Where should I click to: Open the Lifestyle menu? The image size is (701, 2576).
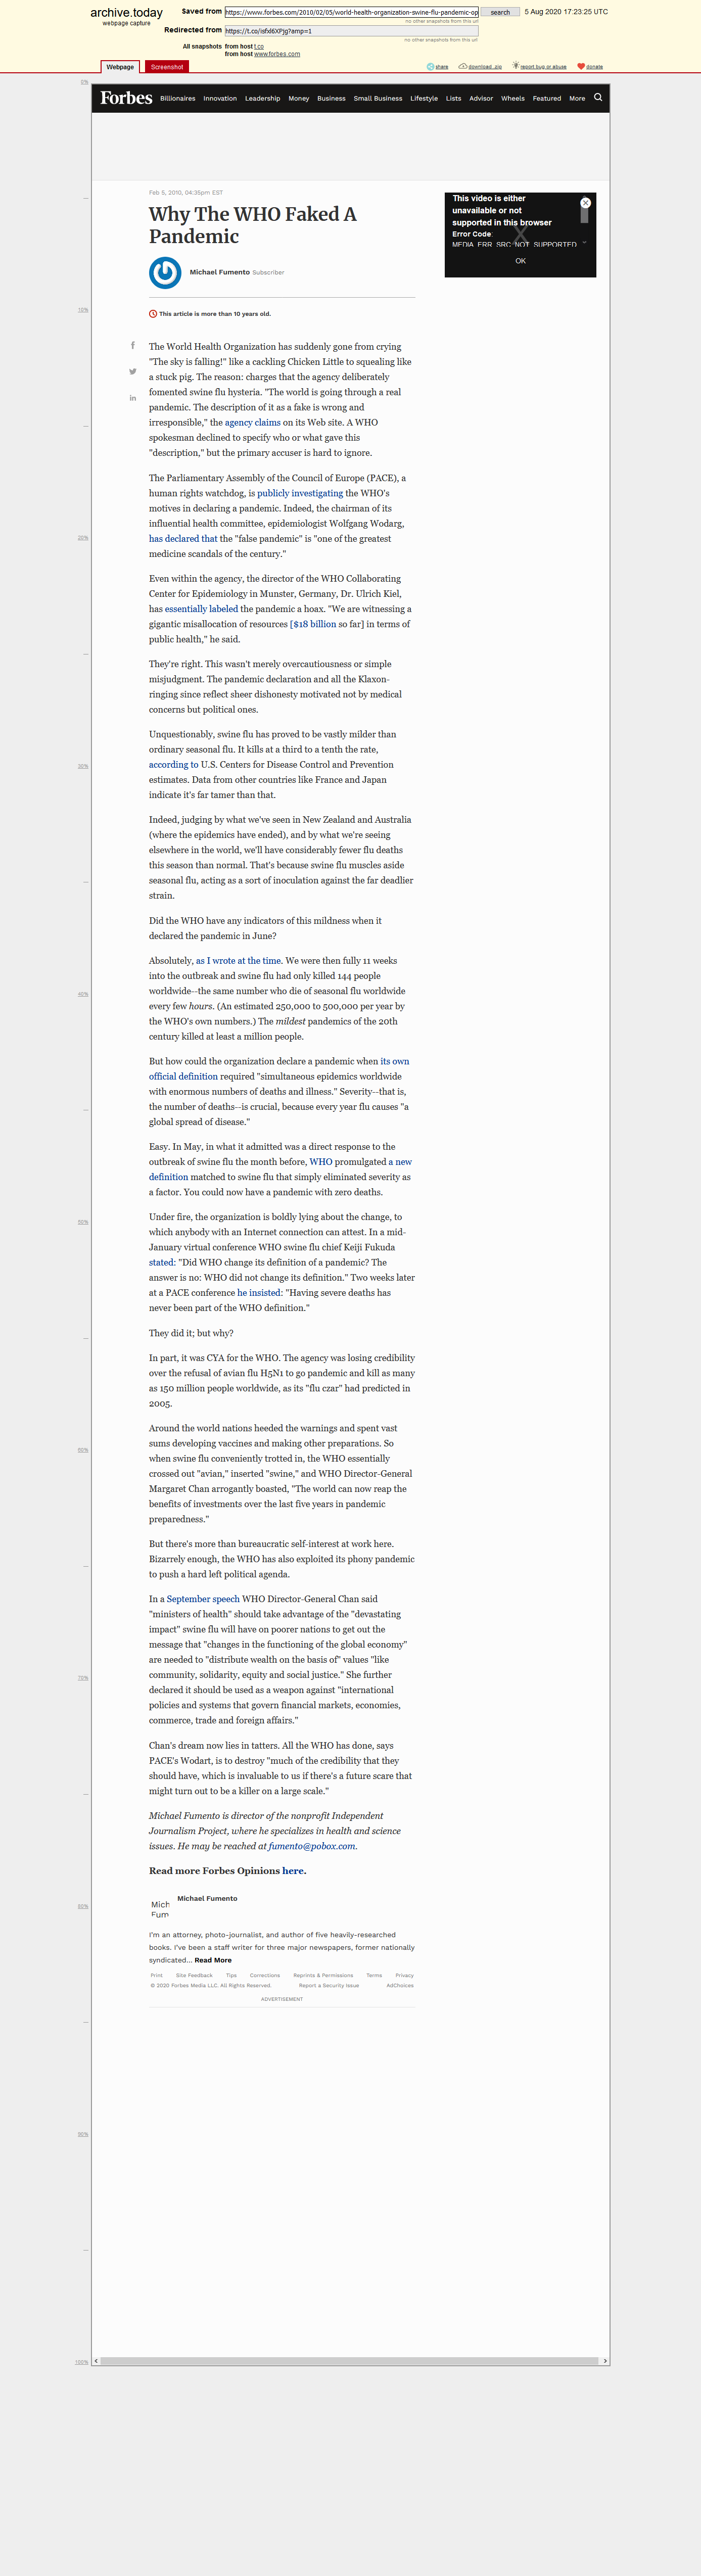tap(424, 99)
